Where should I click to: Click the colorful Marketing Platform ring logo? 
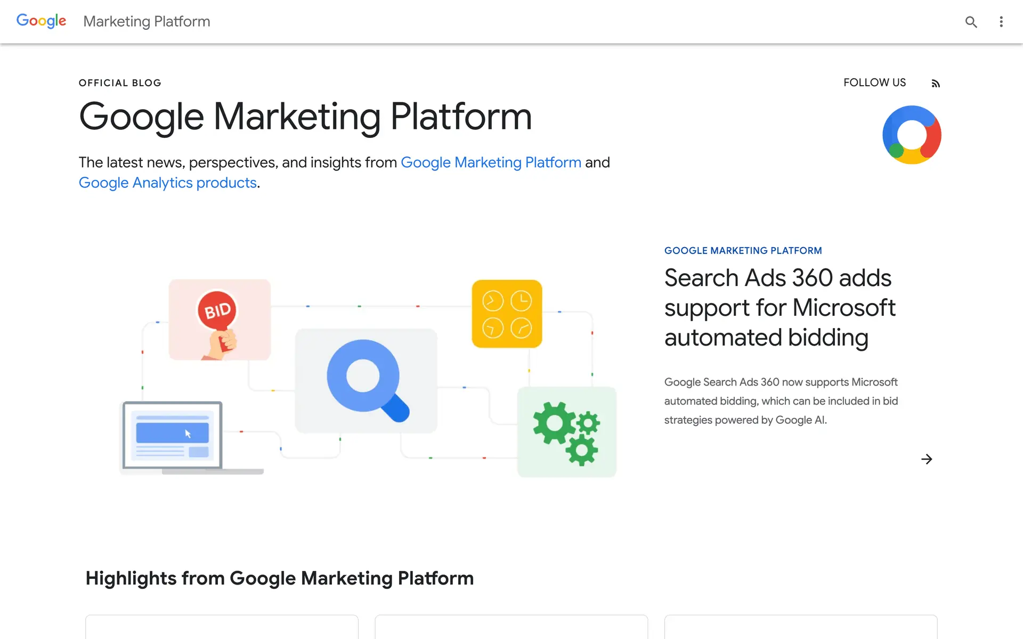point(912,135)
